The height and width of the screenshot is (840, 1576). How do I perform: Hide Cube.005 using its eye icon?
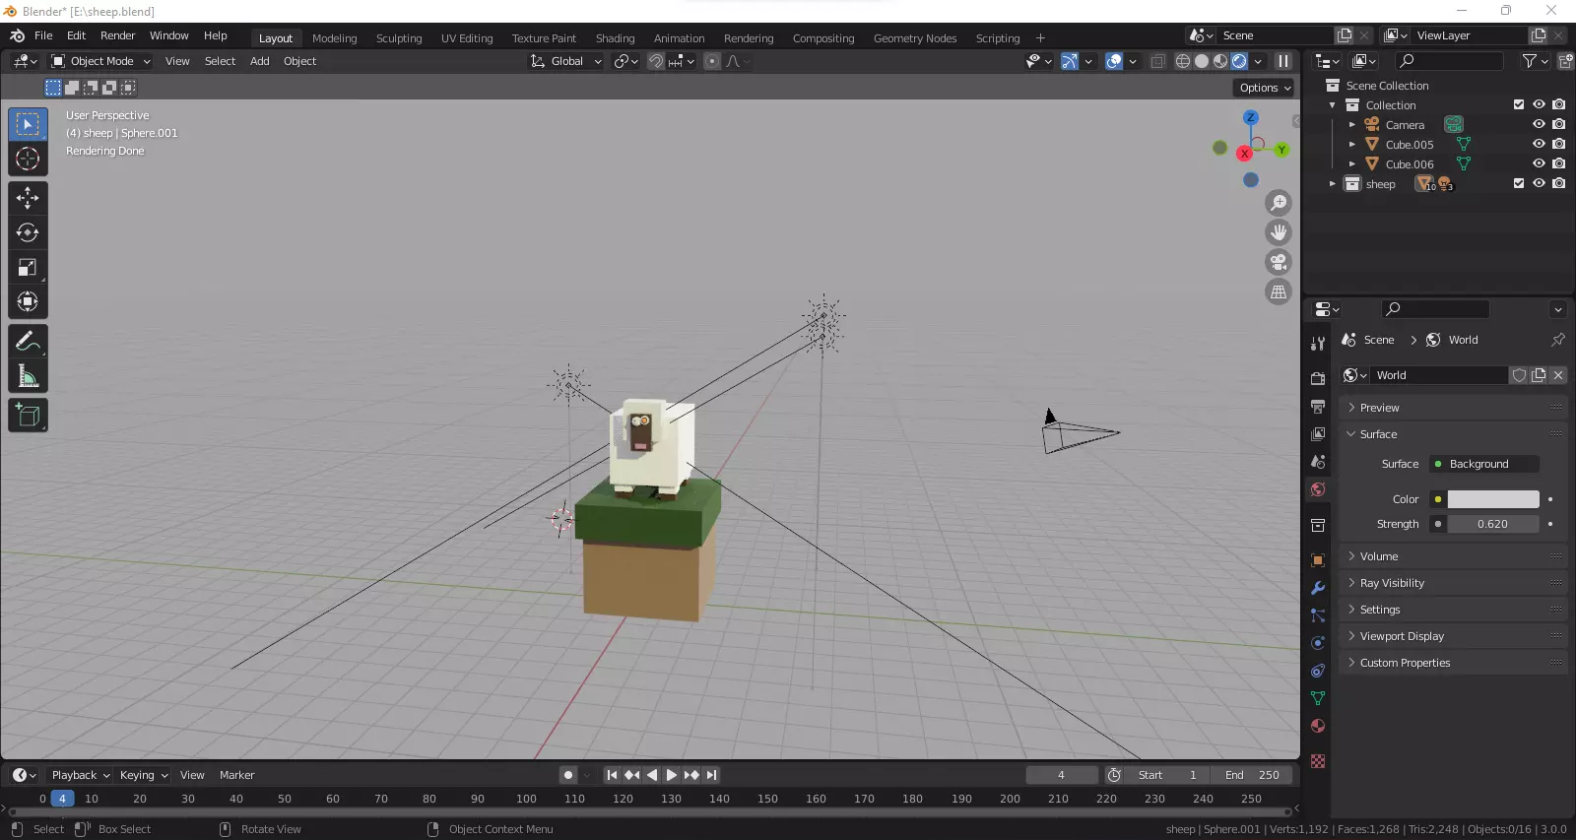click(x=1539, y=144)
